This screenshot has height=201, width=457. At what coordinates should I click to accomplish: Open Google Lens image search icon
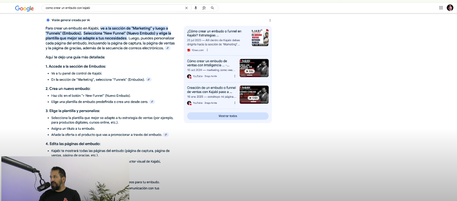coord(204,8)
